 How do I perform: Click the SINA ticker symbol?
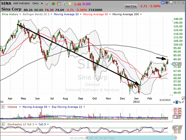pos(6,3)
